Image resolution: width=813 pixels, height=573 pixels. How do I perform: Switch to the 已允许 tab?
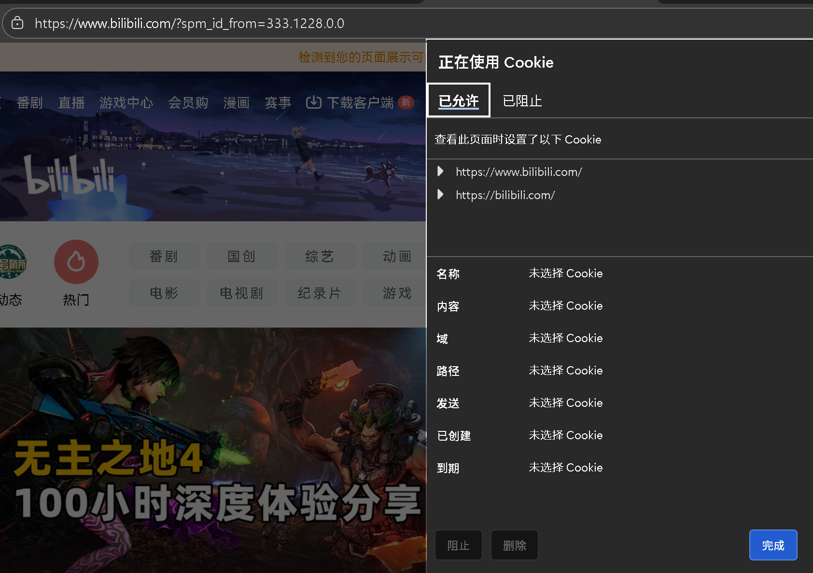pyautogui.click(x=459, y=100)
